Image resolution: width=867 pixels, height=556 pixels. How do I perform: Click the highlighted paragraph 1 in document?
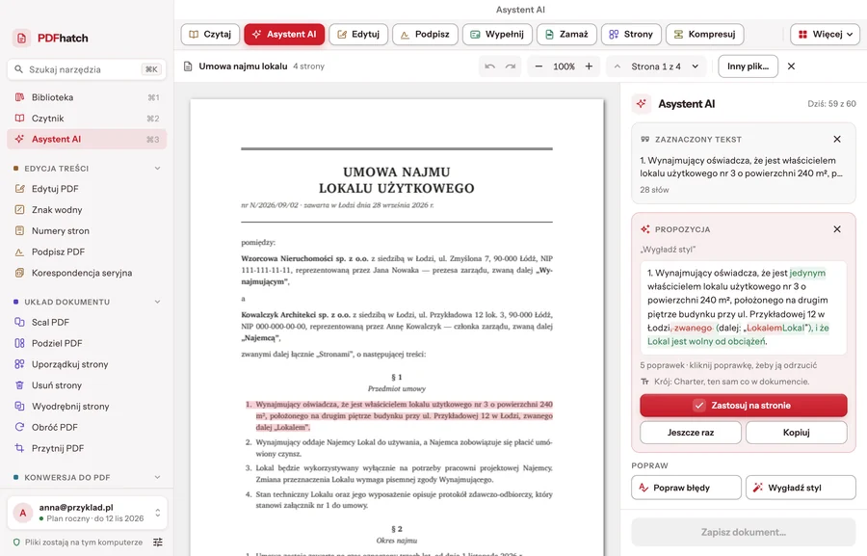point(399,416)
